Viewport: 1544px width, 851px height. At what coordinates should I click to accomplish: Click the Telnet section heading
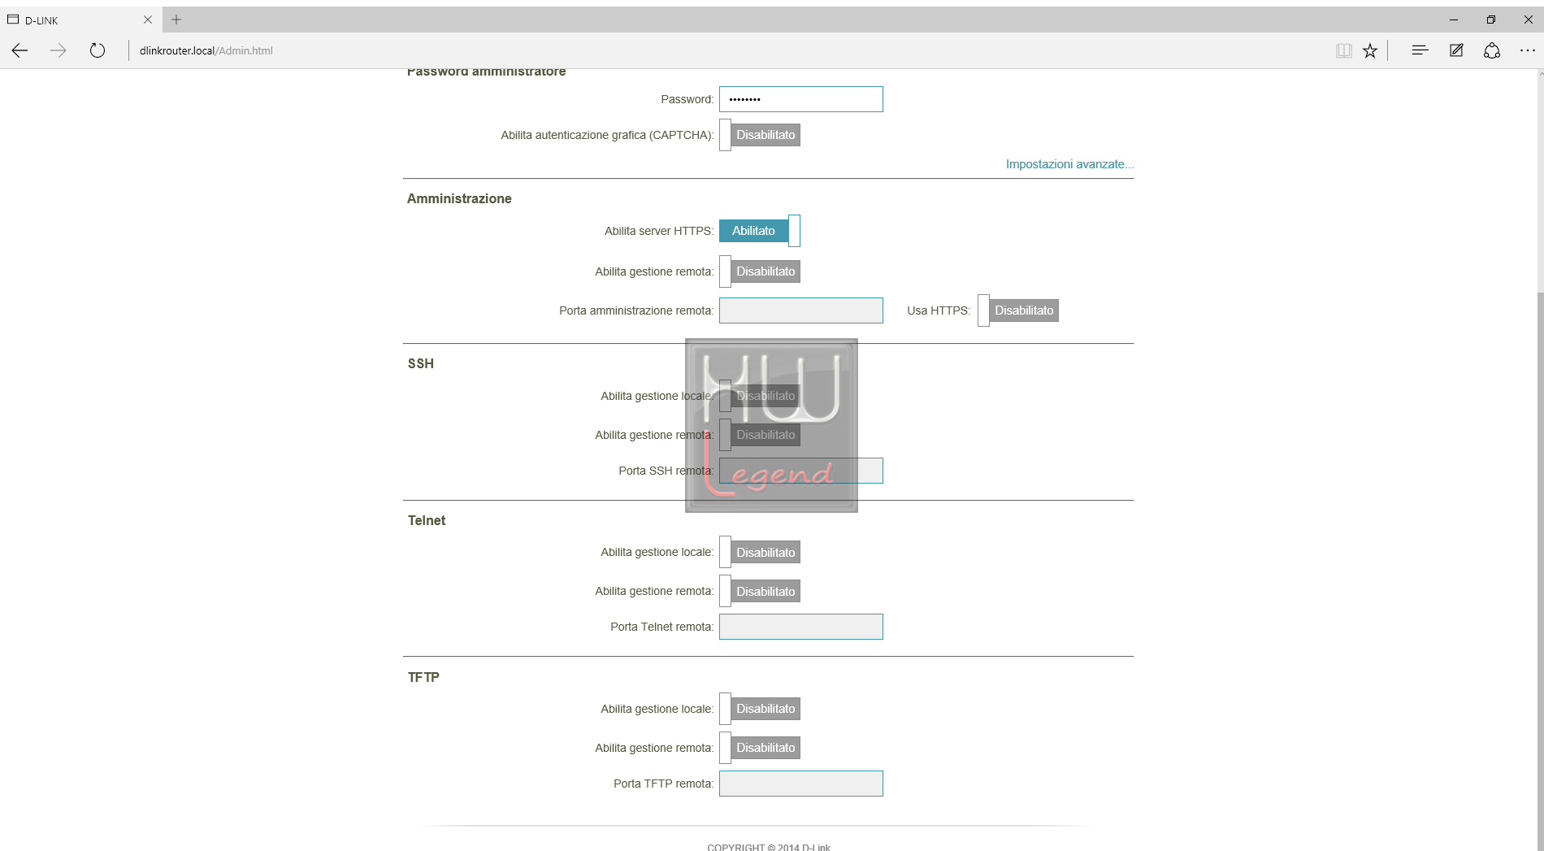[x=427, y=520]
